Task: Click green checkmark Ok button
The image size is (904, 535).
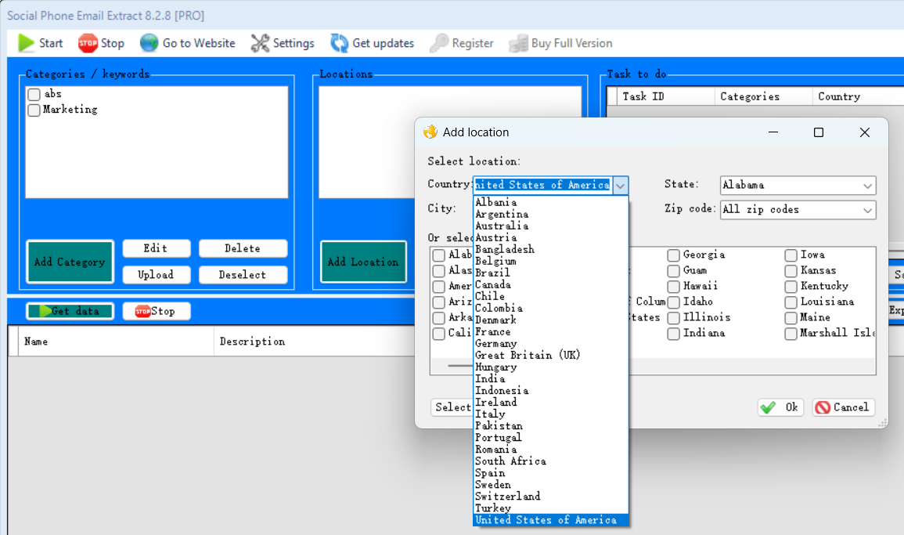Action: [x=780, y=407]
